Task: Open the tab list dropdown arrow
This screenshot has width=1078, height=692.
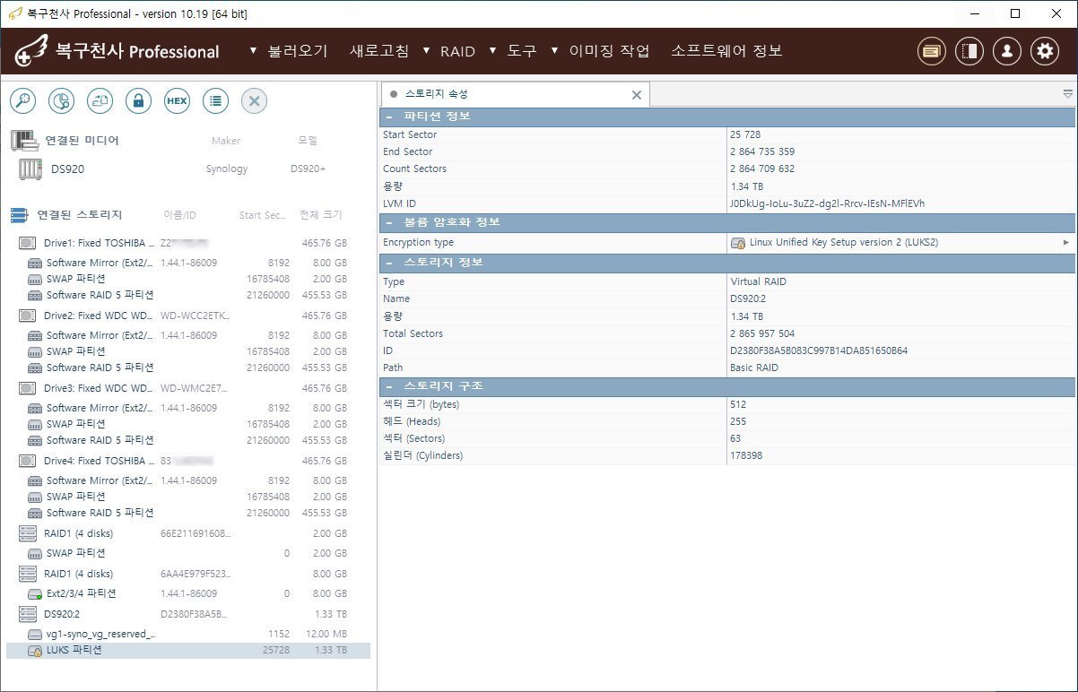Action: click(1068, 93)
